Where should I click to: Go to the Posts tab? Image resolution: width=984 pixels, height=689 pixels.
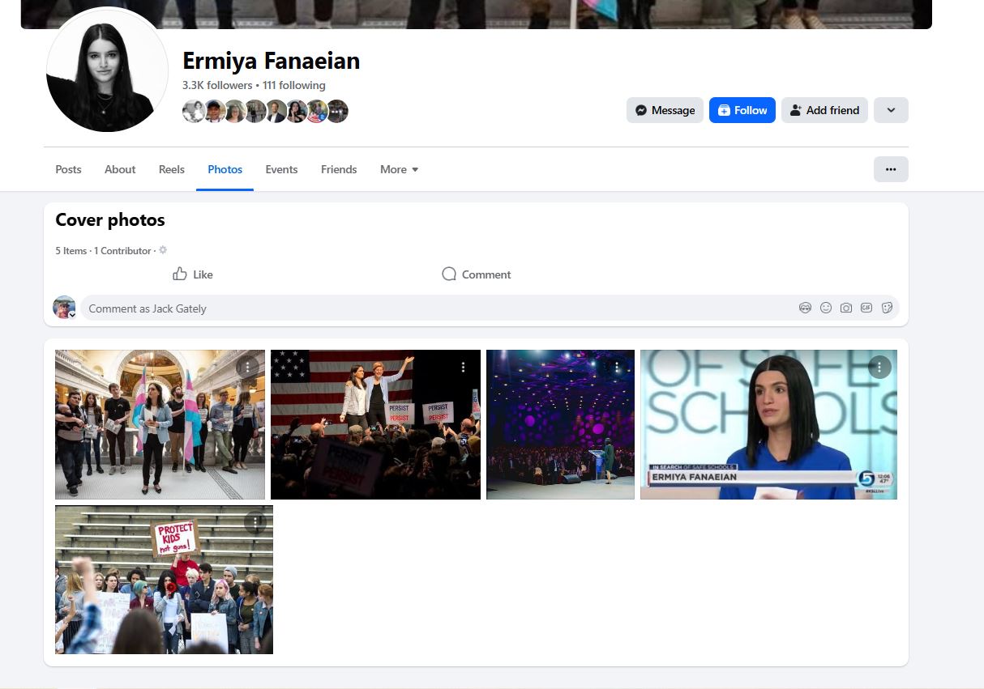[x=68, y=169]
